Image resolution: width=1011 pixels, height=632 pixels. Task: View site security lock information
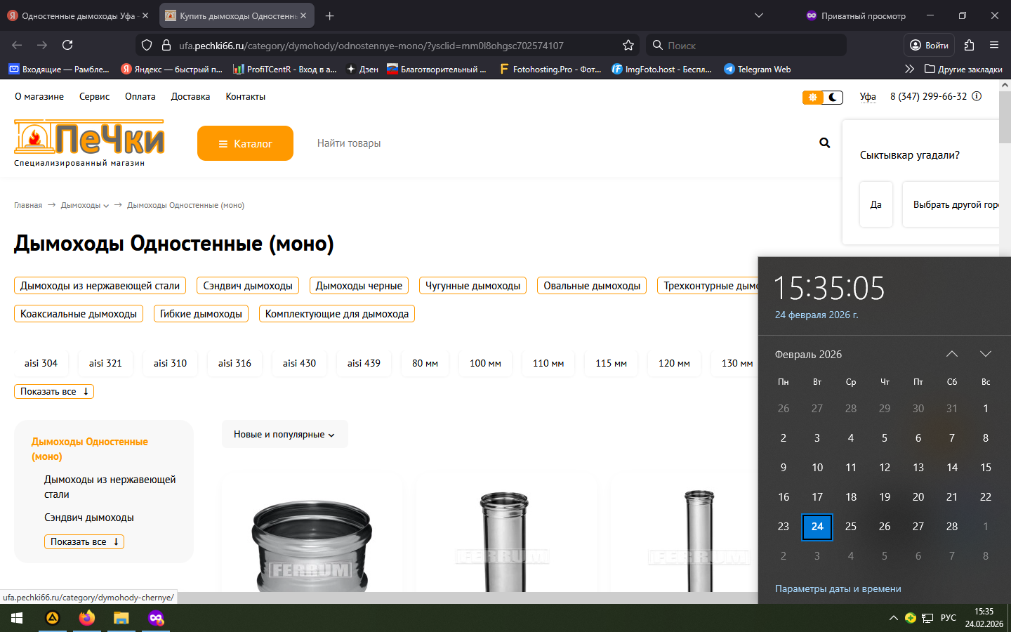tap(166, 45)
